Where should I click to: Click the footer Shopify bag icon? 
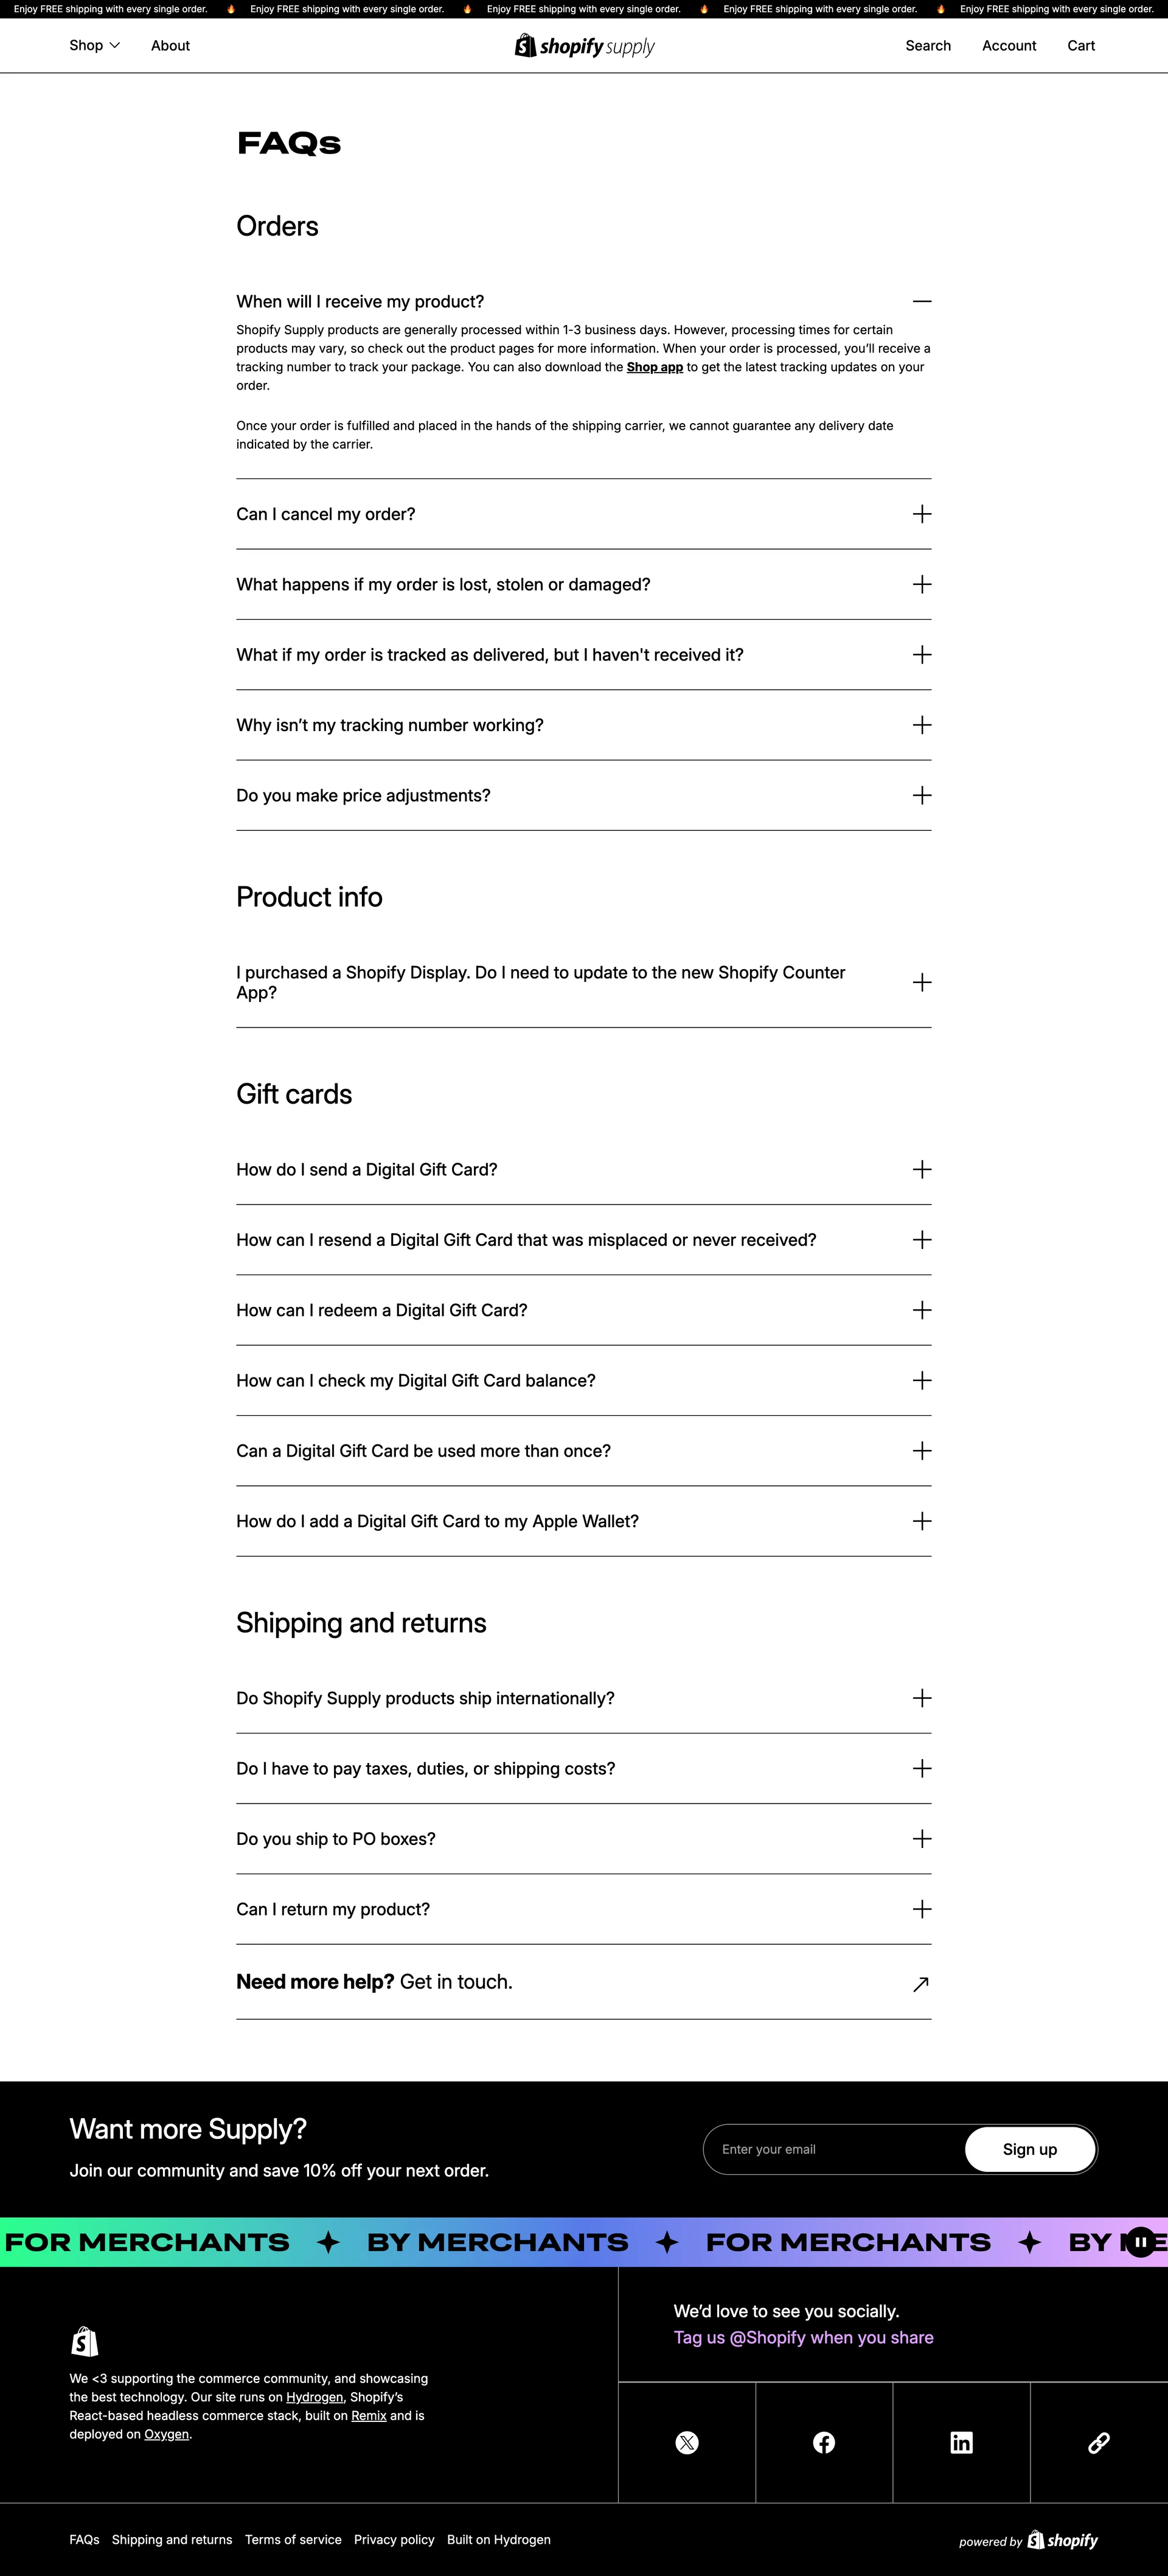(85, 2341)
